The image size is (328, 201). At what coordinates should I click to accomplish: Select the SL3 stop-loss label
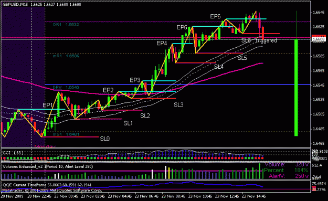coord(178,105)
